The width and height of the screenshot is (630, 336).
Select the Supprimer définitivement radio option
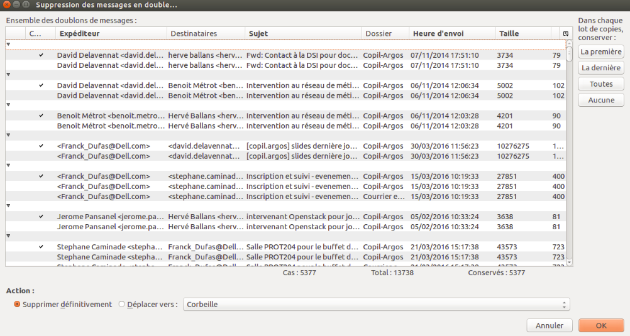click(x=17, y=305)
